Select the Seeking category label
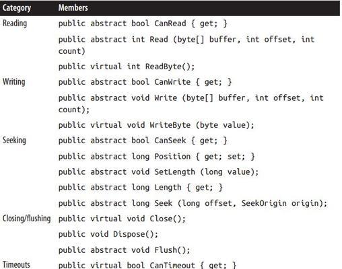Viewport: 342px width, 269px height. (x=14, y=141)
